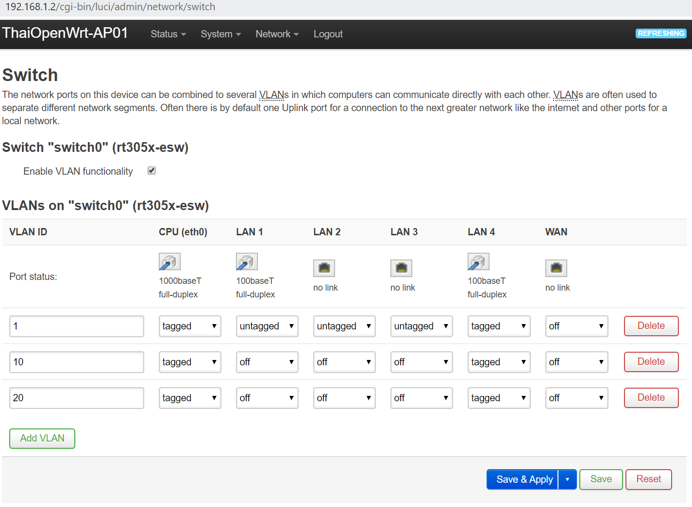
Task: Expand the Save & Apply arrow options
Action: tap(567, 479)
